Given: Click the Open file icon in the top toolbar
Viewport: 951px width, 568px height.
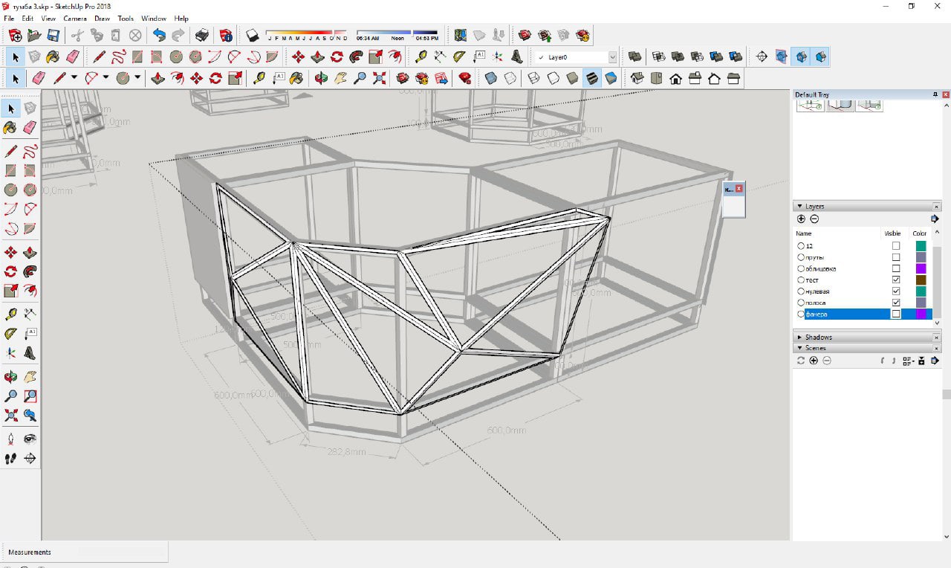Looking at the screenshot, I should [34, 35].
